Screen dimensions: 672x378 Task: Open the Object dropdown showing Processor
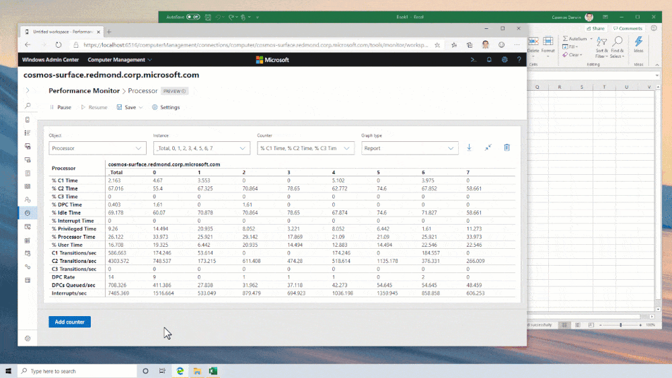[98, 148]
